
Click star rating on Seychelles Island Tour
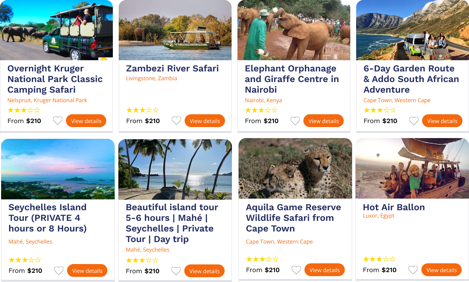coord(25,260)
